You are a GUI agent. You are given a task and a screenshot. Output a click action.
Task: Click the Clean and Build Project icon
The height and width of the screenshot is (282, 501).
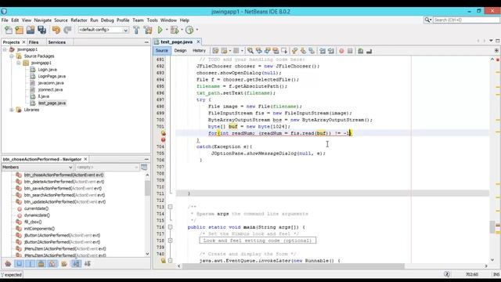148,30
